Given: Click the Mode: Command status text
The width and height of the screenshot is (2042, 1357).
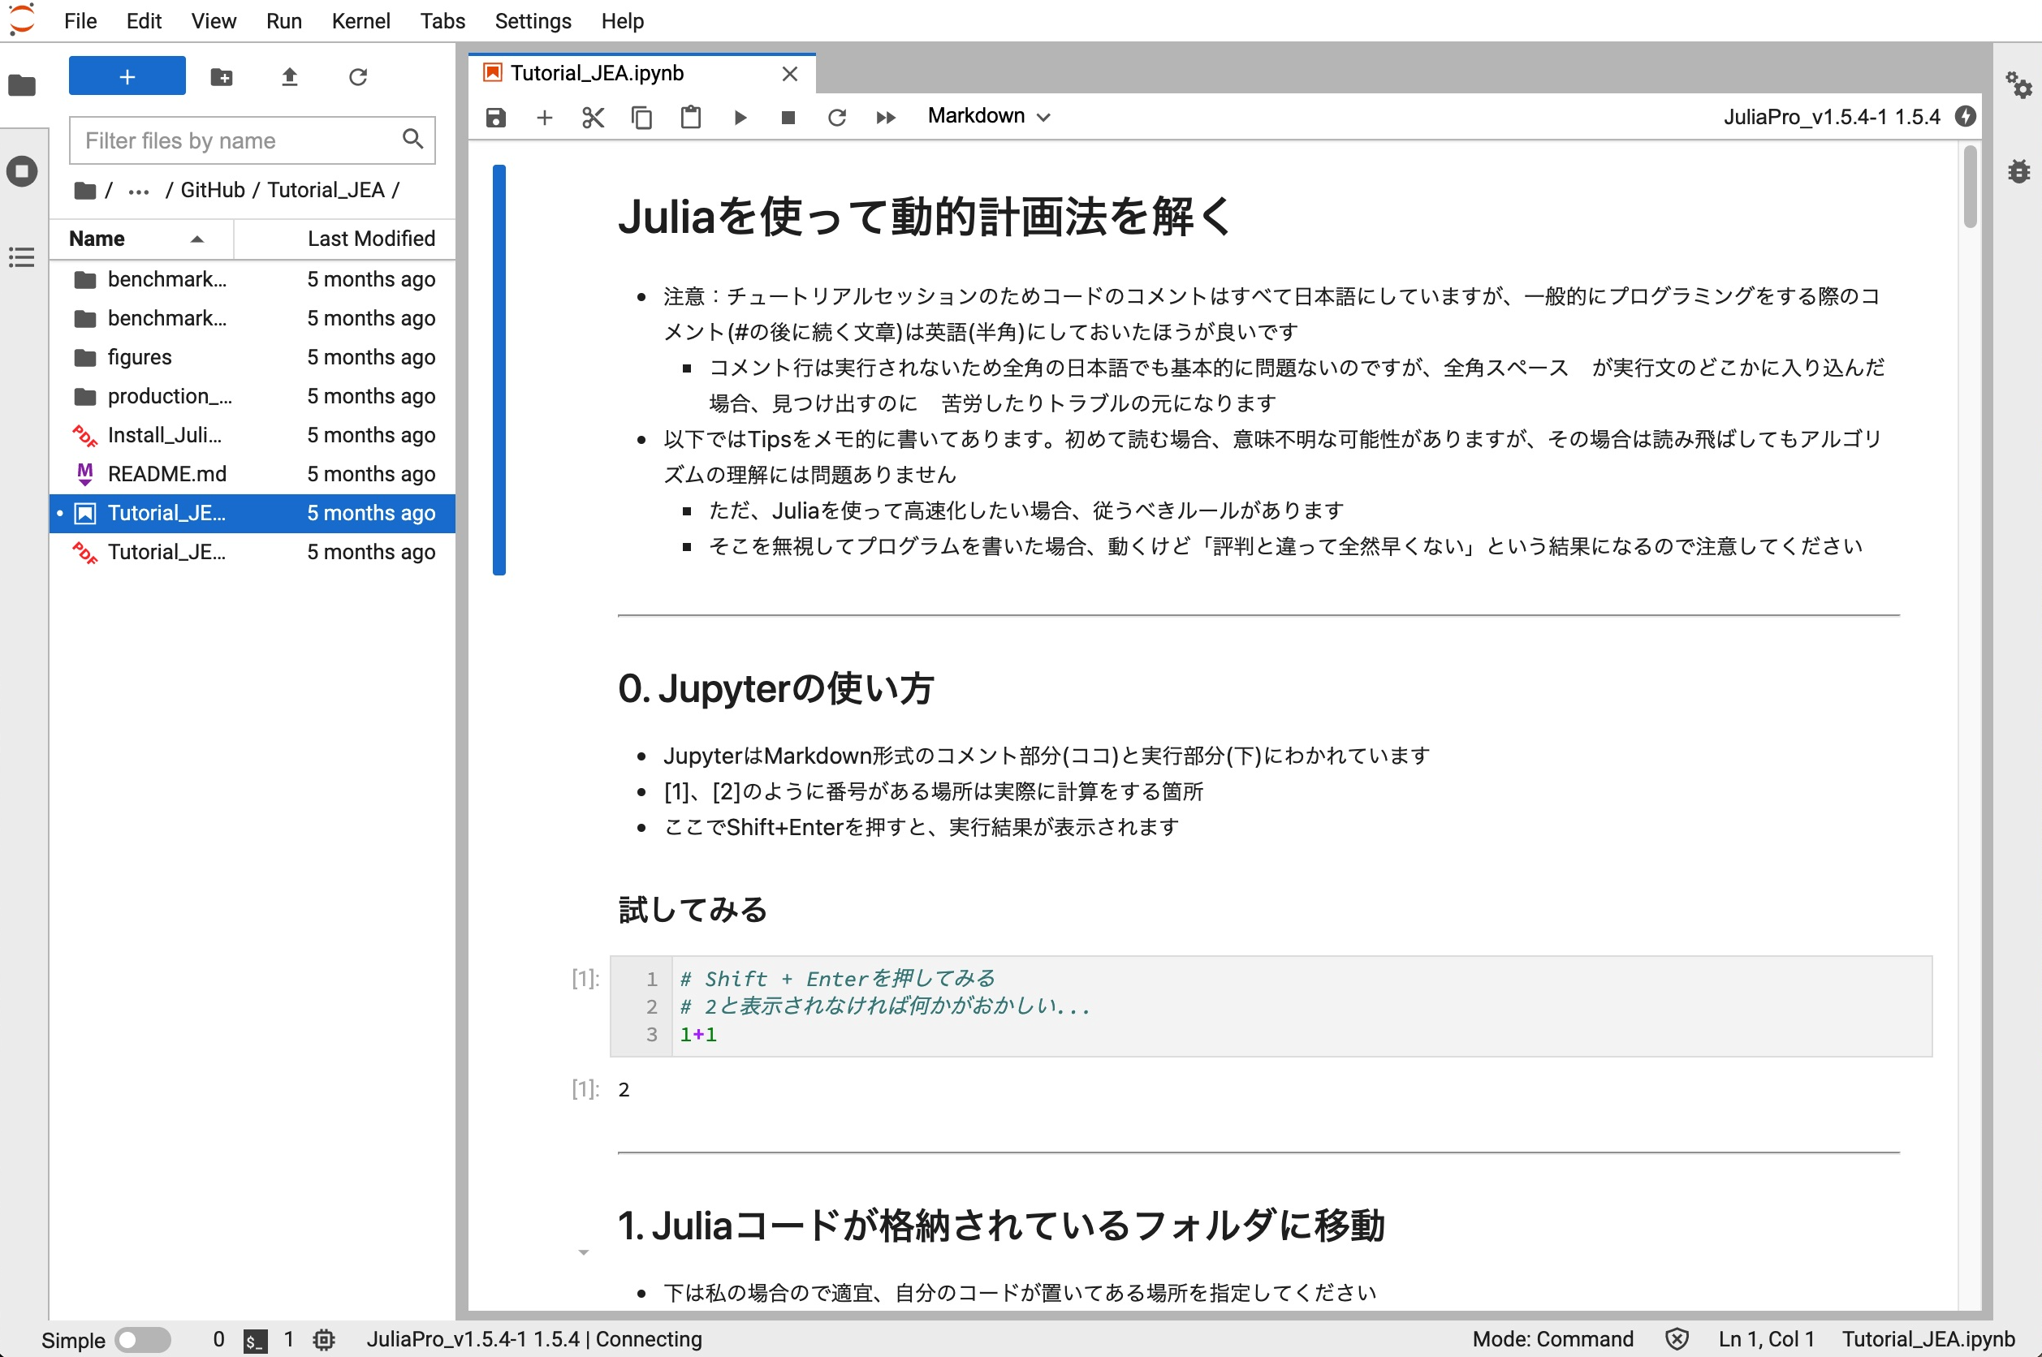Looking at the screenshot, I should (1553, 1340).
